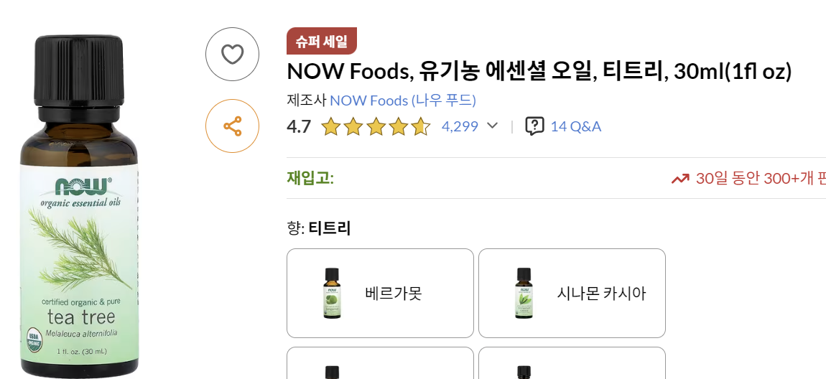Expand the rating breakdown chevron
This screenshot has width=826, height=379.
coord(492,126)
